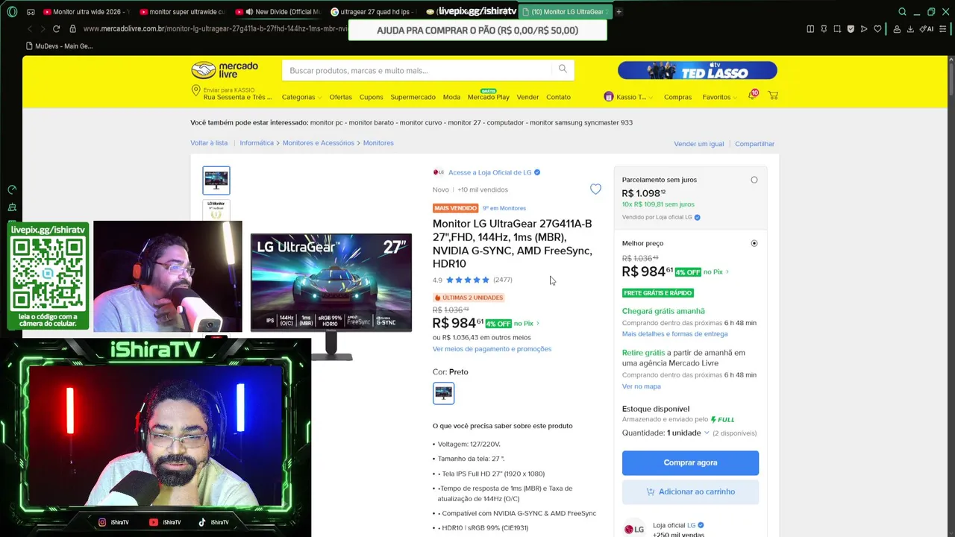Click the pin icon in address bar
The height and width of the screenshot is (537, 955).
pyautogui.click(x=824, y=29)
